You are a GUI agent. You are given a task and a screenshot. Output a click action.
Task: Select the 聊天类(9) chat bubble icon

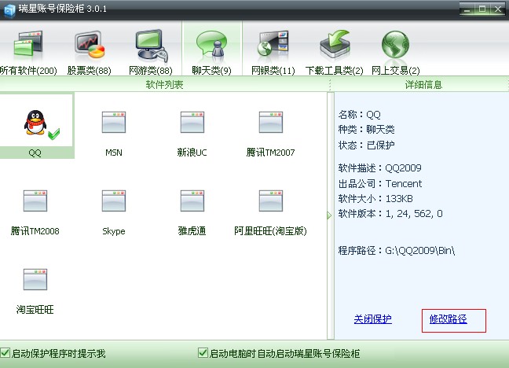211,46
